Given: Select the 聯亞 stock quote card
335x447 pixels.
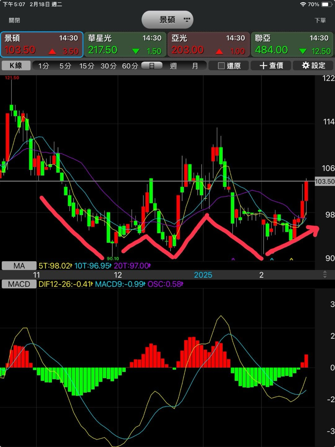Looking at the screenshot, I should (292, 44).
